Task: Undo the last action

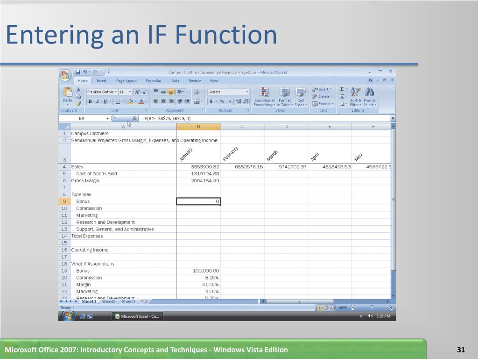Action: pos(85,72)
